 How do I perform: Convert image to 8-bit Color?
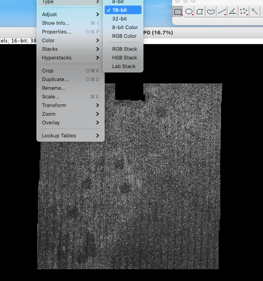[124, 27]
